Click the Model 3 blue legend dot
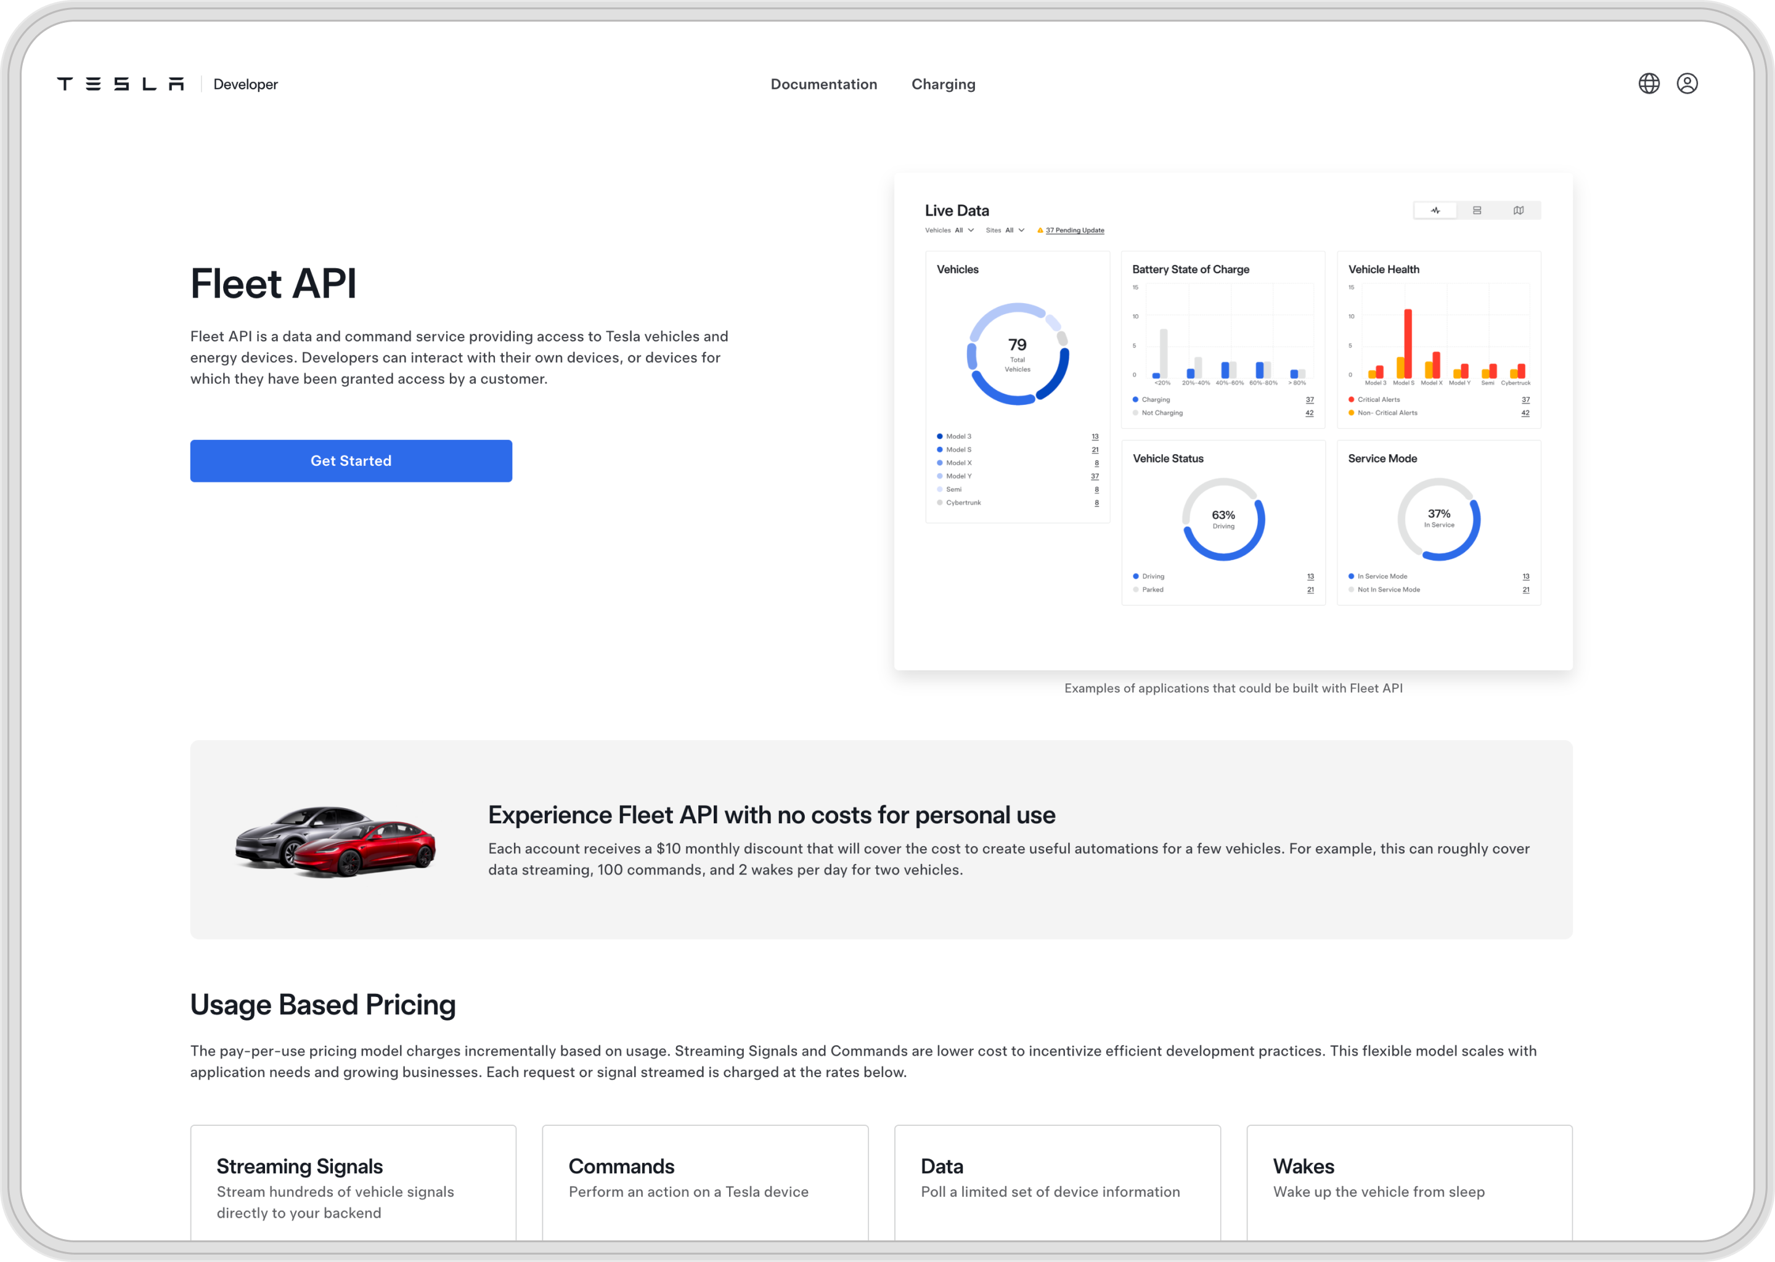This screenshot has height=1262, width=1775. coord(939,437)
